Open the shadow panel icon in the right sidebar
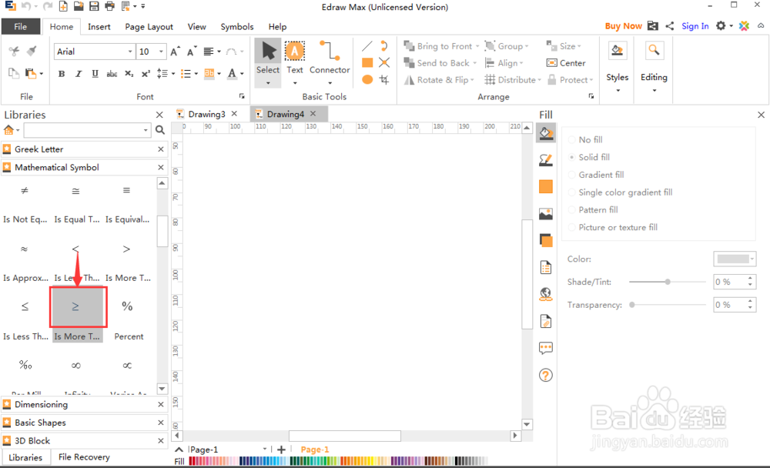The height and width of the screenshot is (468, 770). pyautogui.click(x=546, y=241)
